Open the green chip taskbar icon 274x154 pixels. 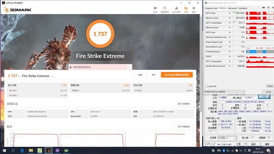pos(66,151)
